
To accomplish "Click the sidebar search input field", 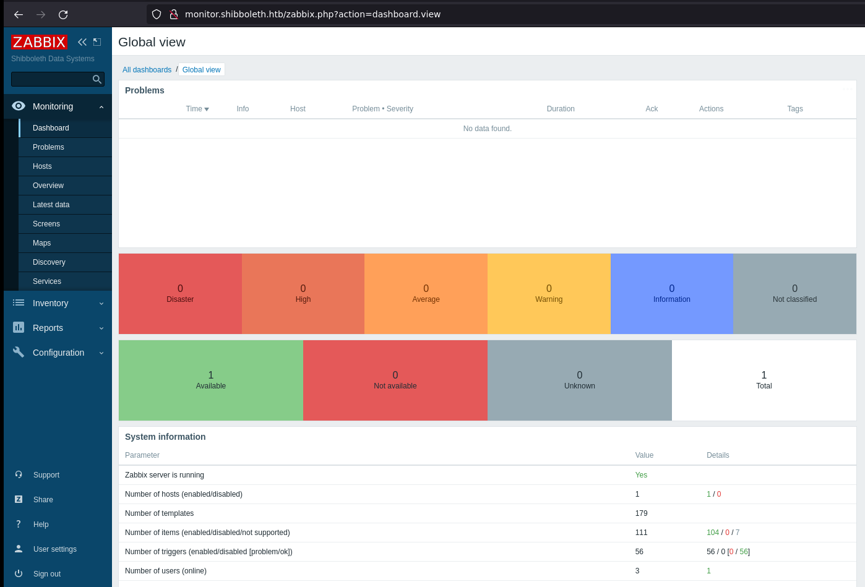I will [51, 79].
